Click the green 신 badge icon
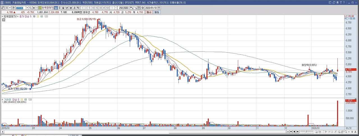Screen dimensions: 359x136 [40, 8]
